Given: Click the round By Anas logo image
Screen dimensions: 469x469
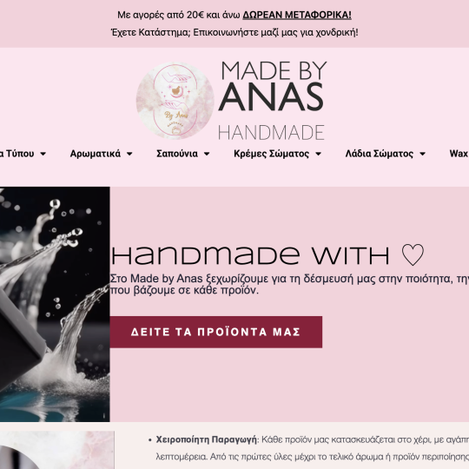Looking at the screenshot, I should click(175, 101).
